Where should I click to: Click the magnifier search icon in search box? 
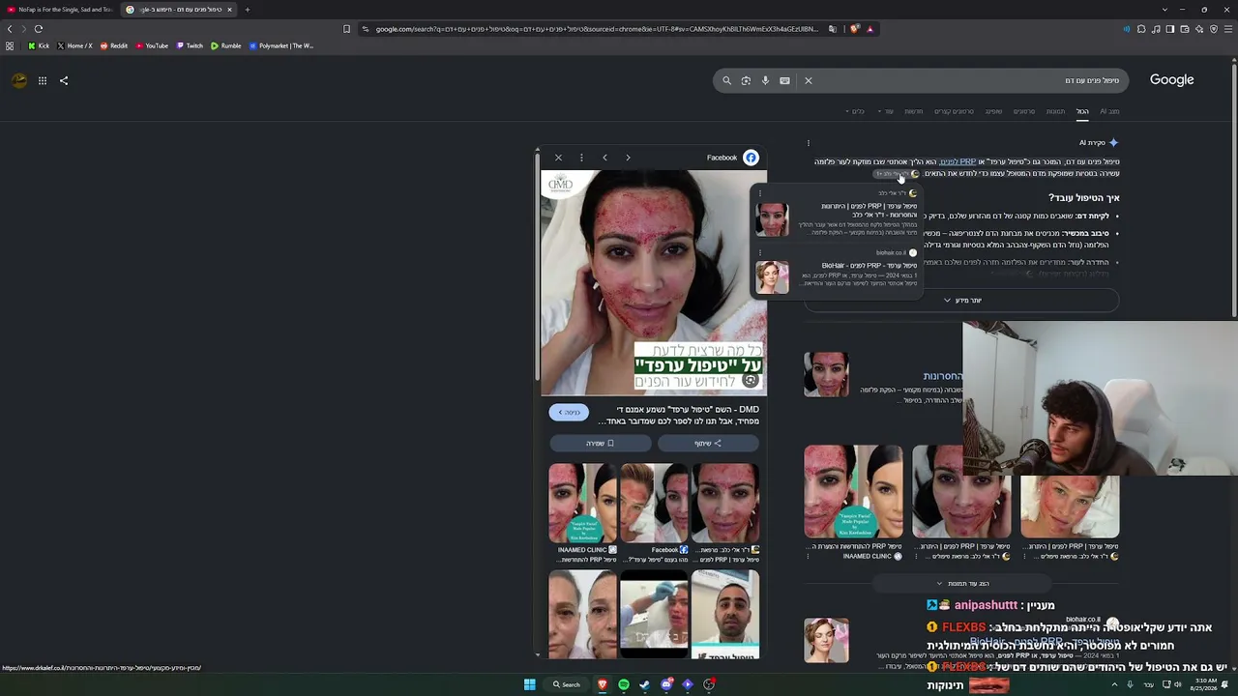[x=727, y=80]
